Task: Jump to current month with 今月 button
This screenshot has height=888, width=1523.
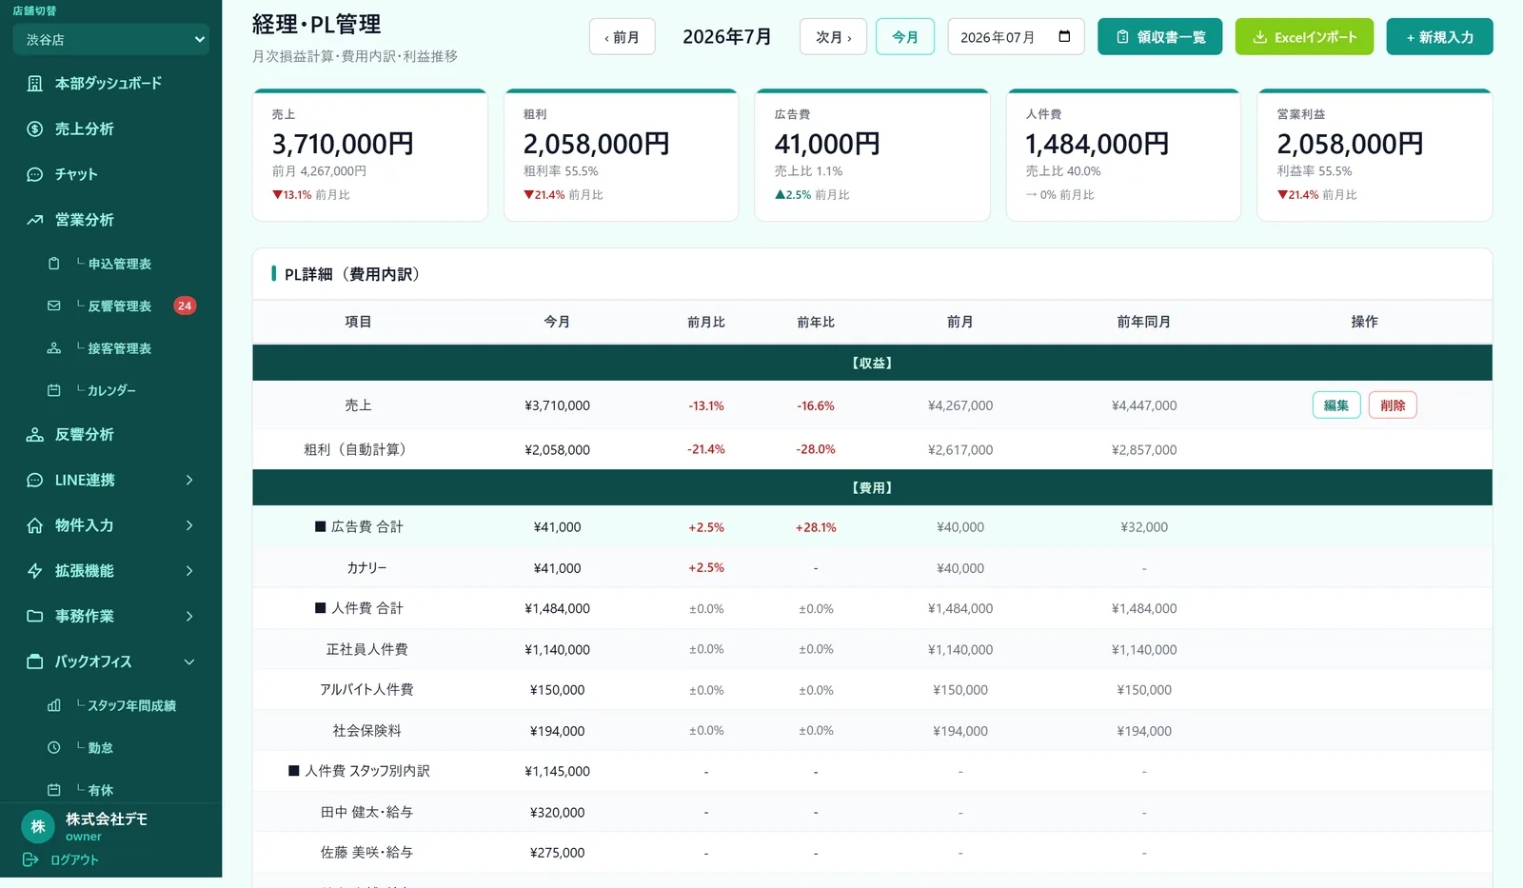Action: [x=905, y=37]
